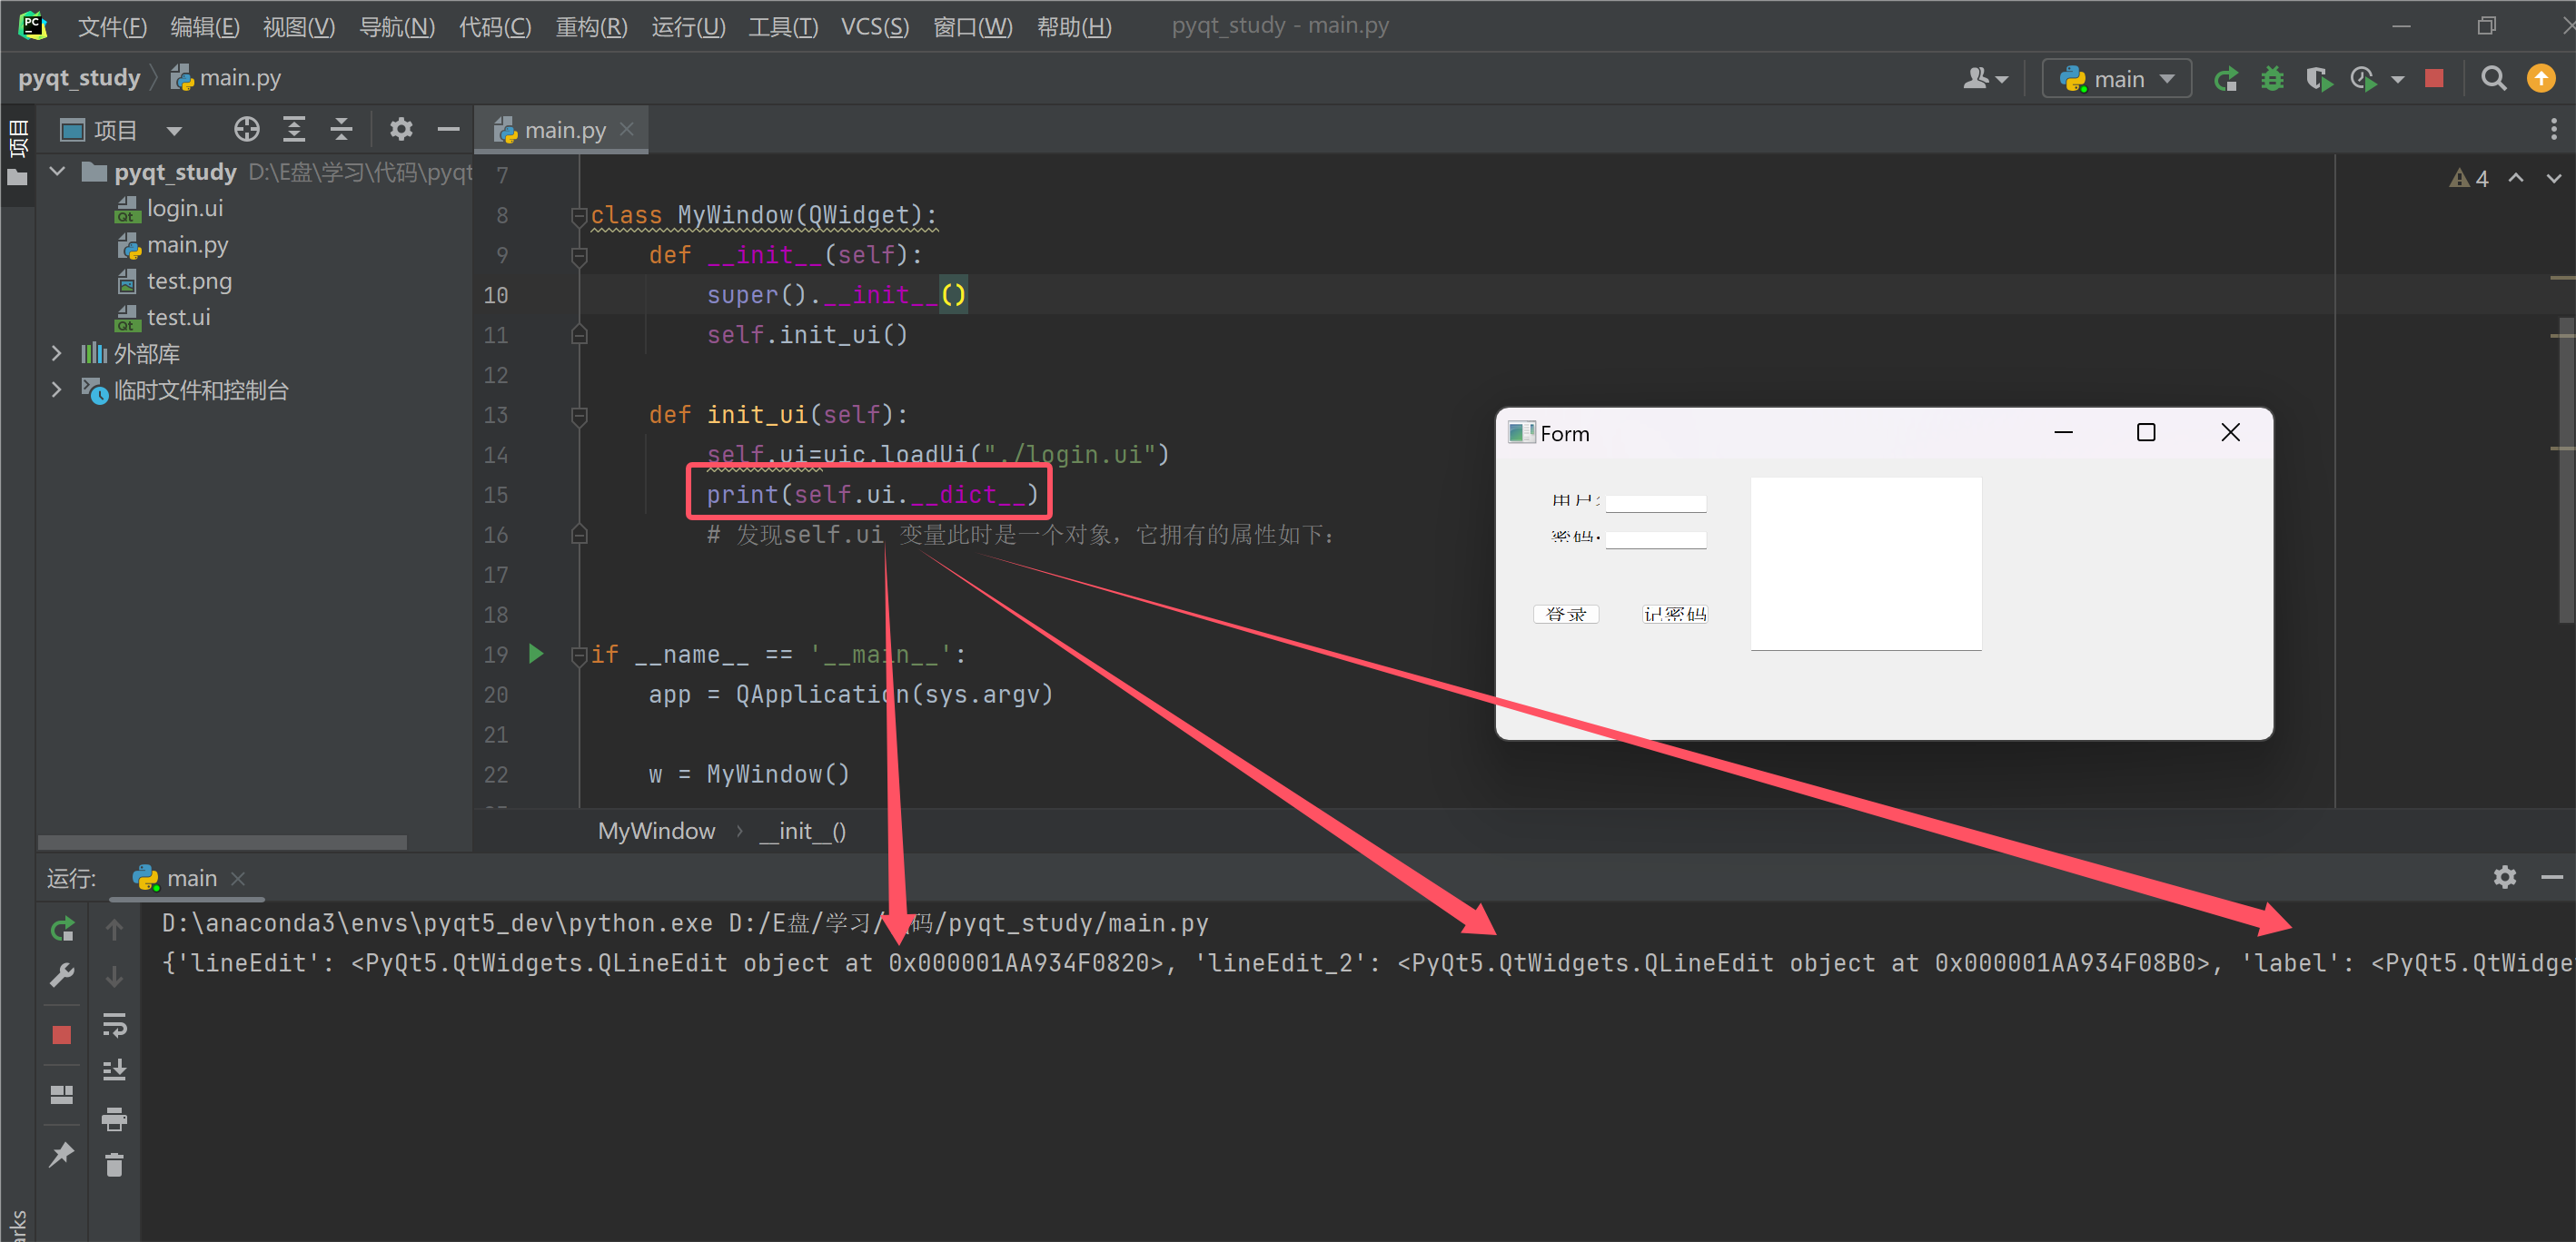Screen dimensions: 2576x1242
Task: Pin the run tab icon
Action: [x=62, y=1156]
